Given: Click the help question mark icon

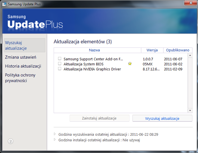Looking at the screenshot, I should (10, 141).
